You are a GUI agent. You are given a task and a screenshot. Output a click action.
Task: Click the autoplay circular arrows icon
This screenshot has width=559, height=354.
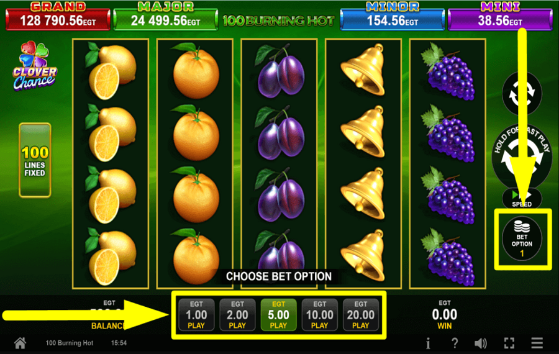[x=522, y=94]
